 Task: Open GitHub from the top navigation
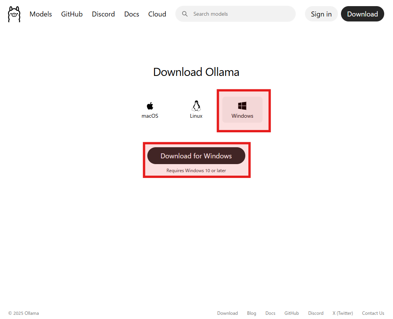click(72, 14)
